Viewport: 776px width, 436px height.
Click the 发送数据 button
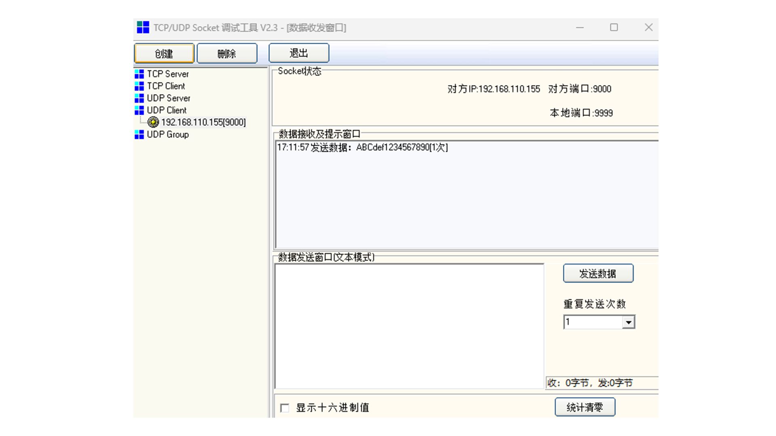[x=598, y=274]
